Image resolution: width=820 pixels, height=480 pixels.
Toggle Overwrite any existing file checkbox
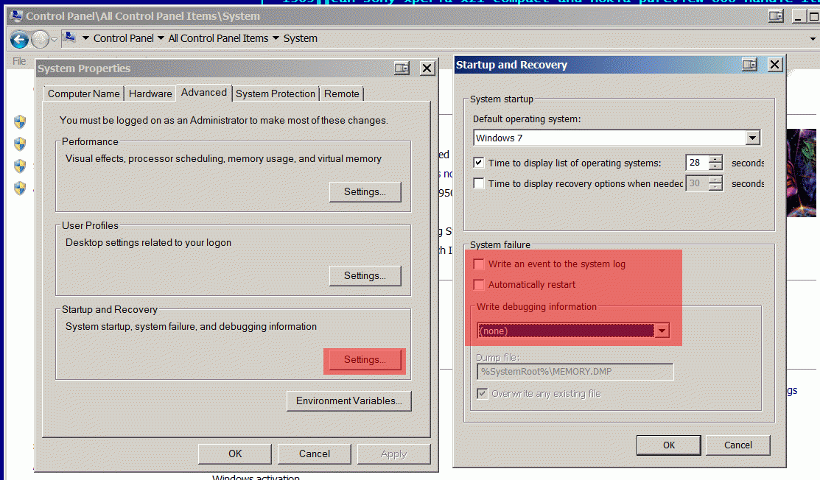[x=482, y=393]
